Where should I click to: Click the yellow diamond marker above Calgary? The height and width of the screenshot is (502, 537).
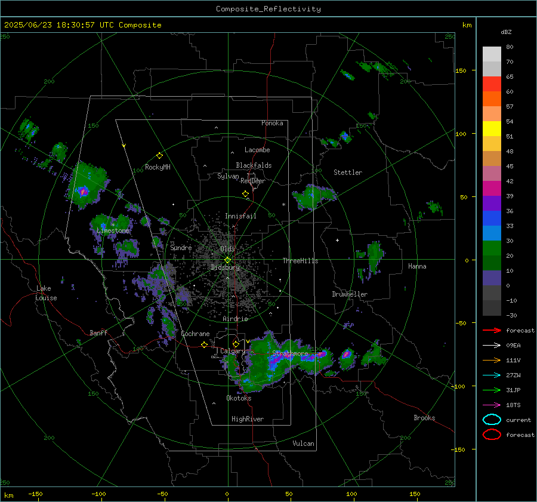[x=236, y=344]
